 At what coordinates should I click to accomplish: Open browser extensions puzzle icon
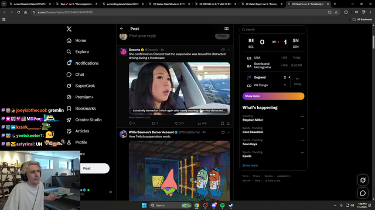346,12
